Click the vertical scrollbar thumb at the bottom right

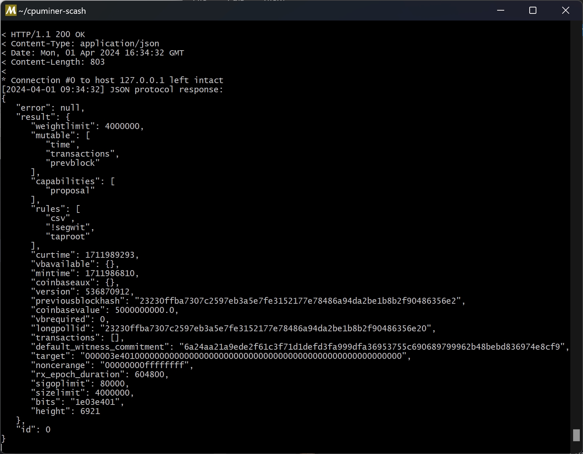point(576,435)
